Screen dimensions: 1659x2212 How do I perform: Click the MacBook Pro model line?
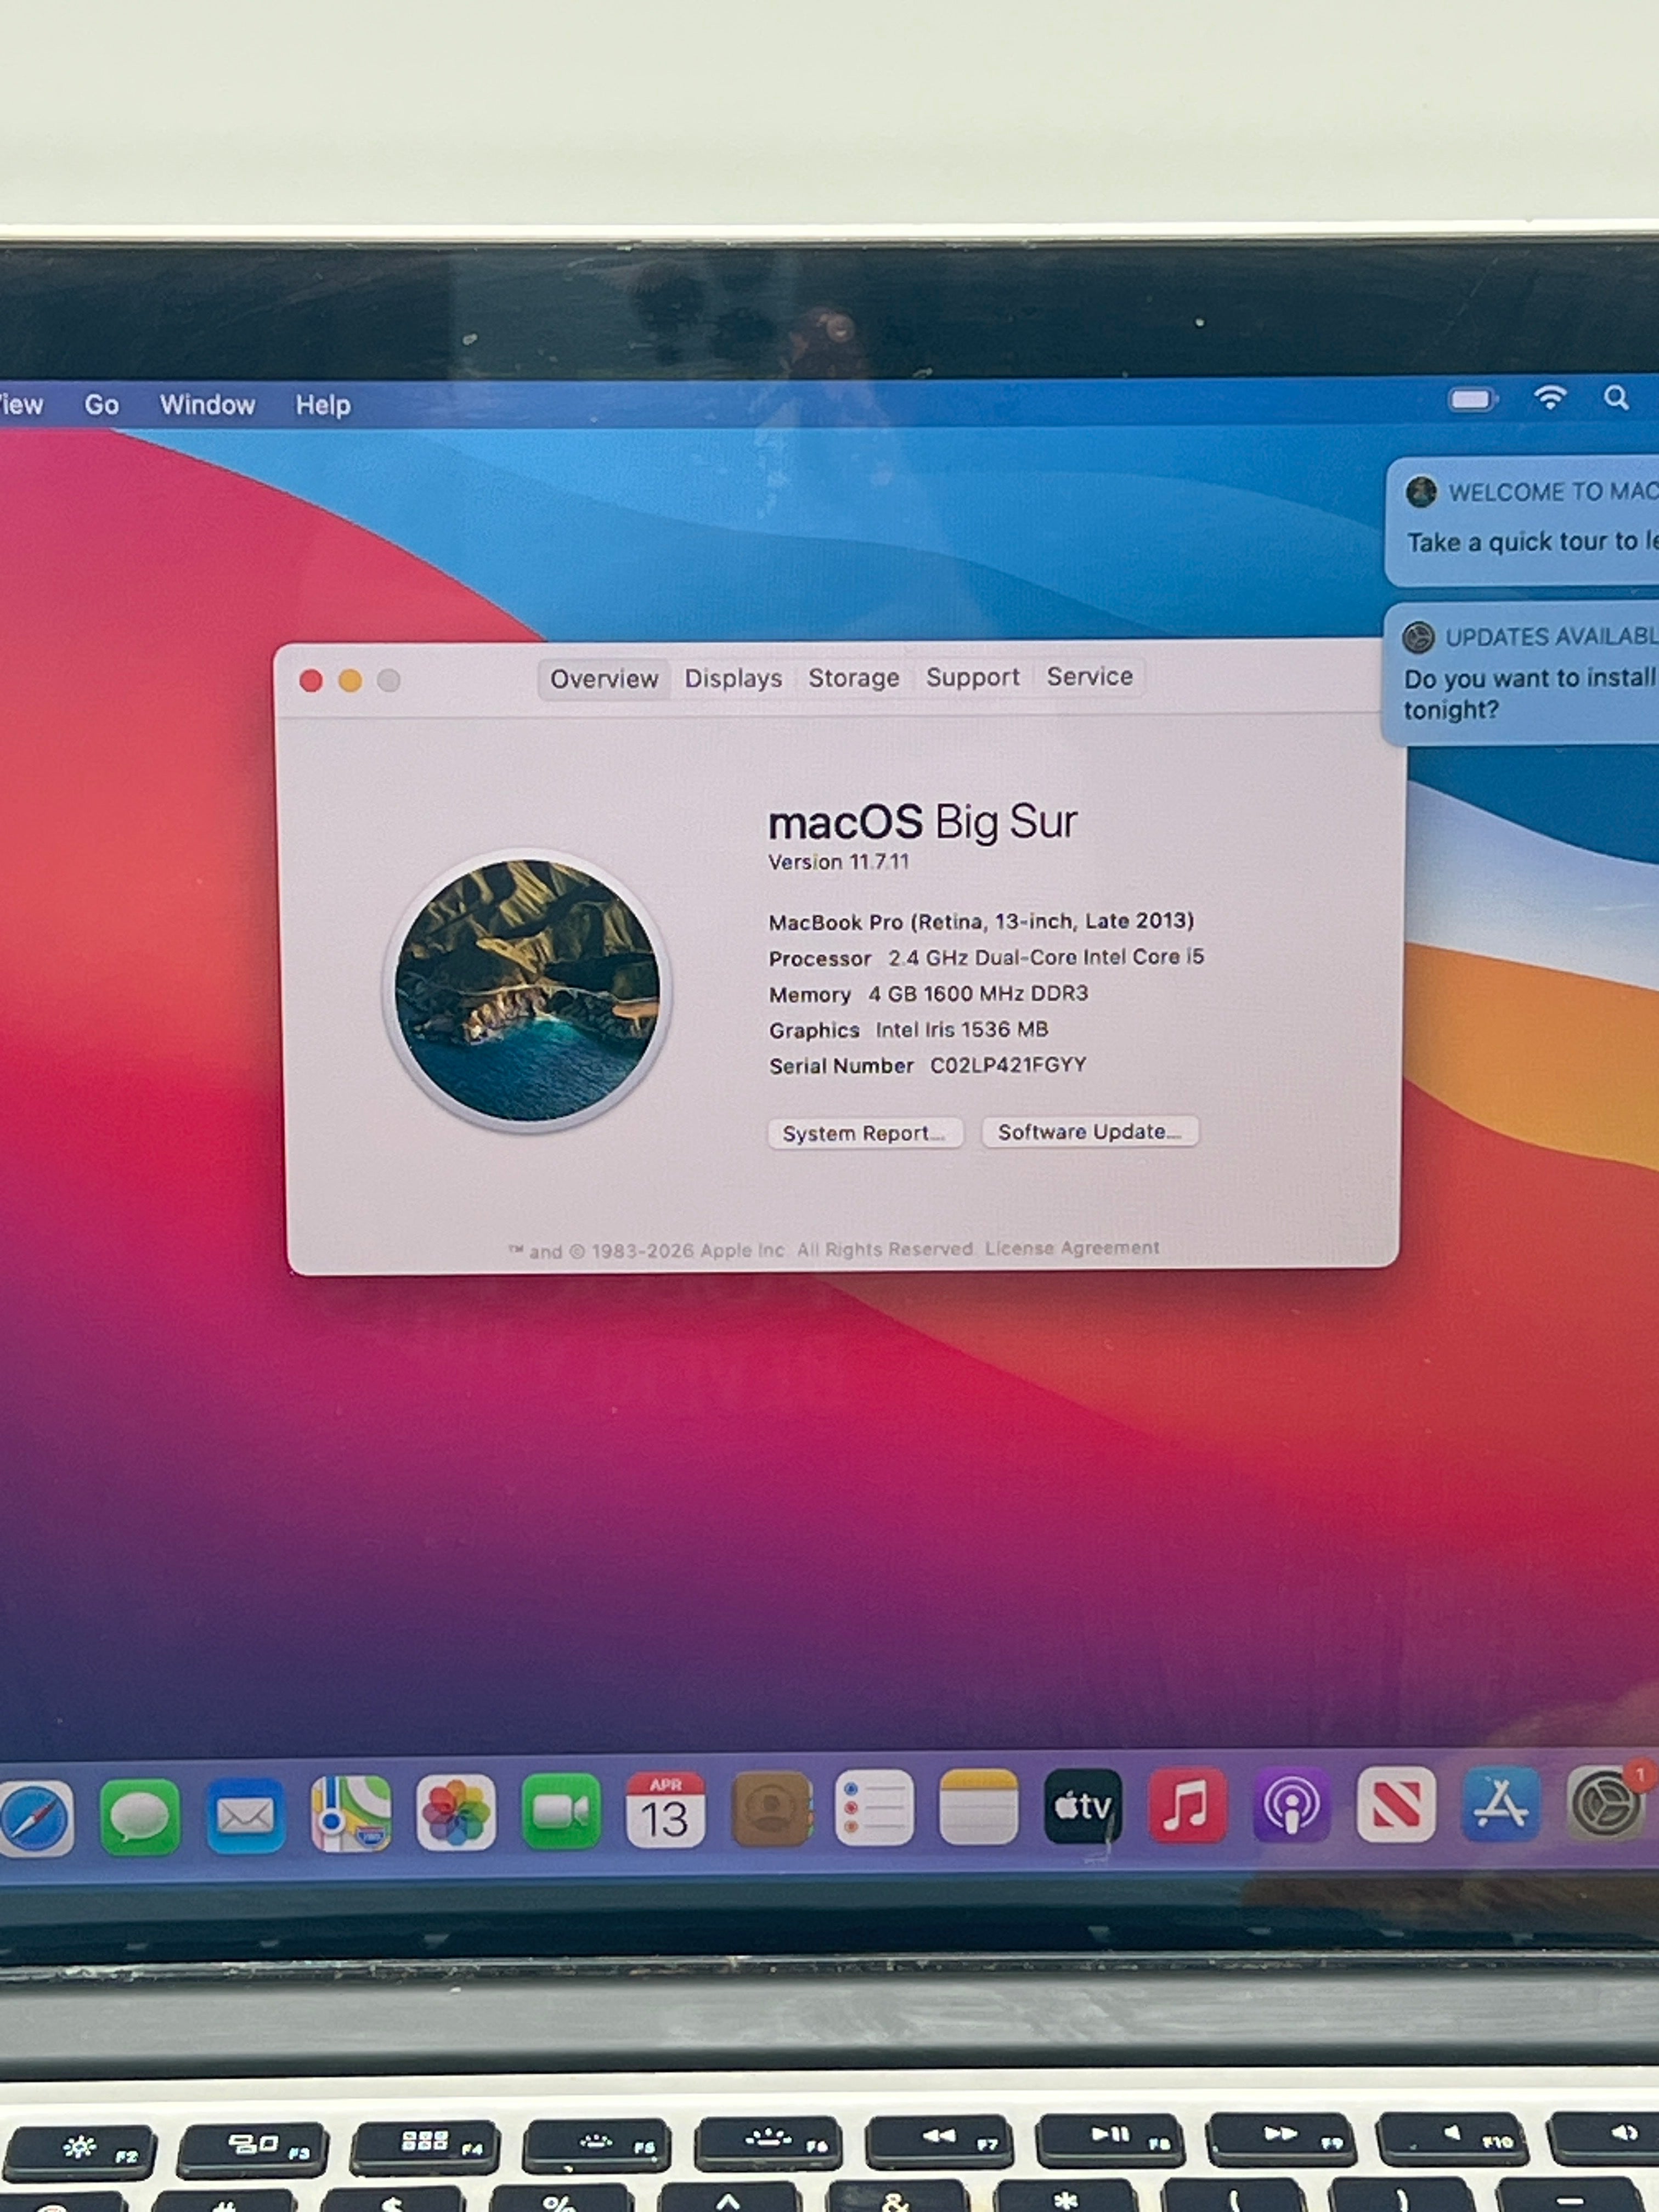pyautogui.click(x=981, y=921)
